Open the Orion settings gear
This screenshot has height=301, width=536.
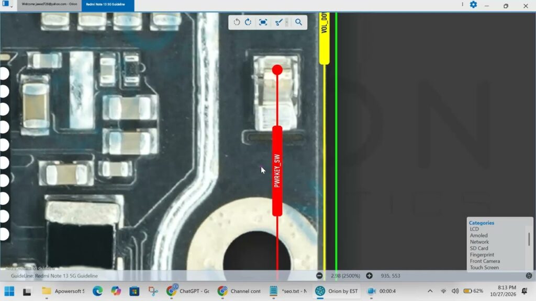click(473, 4)
